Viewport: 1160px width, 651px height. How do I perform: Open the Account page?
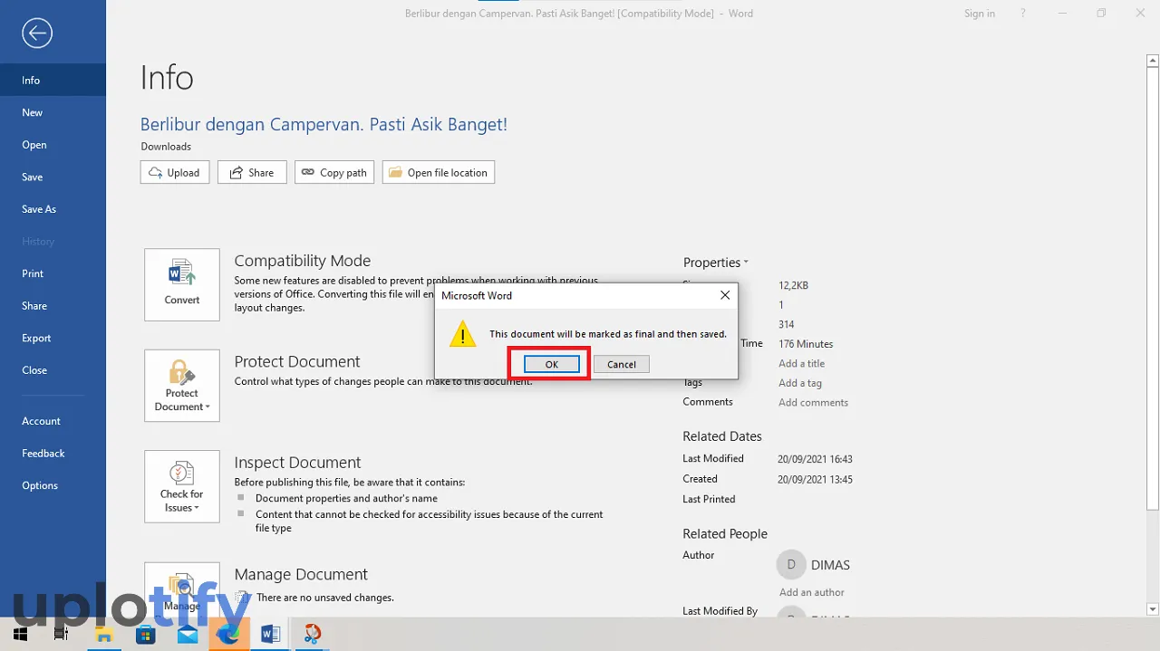click(53, 421)
